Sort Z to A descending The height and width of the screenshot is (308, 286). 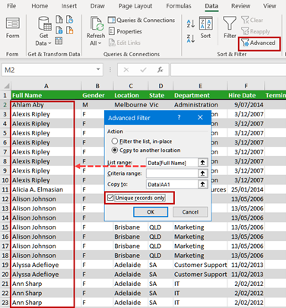click(191, 39)
